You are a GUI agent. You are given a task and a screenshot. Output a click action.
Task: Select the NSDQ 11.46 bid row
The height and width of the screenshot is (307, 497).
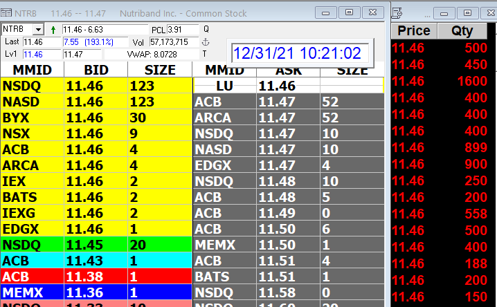tap(96, 86)
